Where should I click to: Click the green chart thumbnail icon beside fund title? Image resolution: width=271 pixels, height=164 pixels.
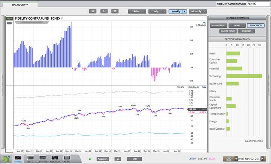click(9, 18)
